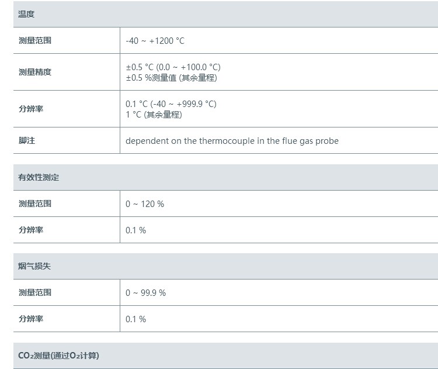Select the 0 ~ 99.9 % value
This screenshot has width=438, height=369.
pos(145,293)
